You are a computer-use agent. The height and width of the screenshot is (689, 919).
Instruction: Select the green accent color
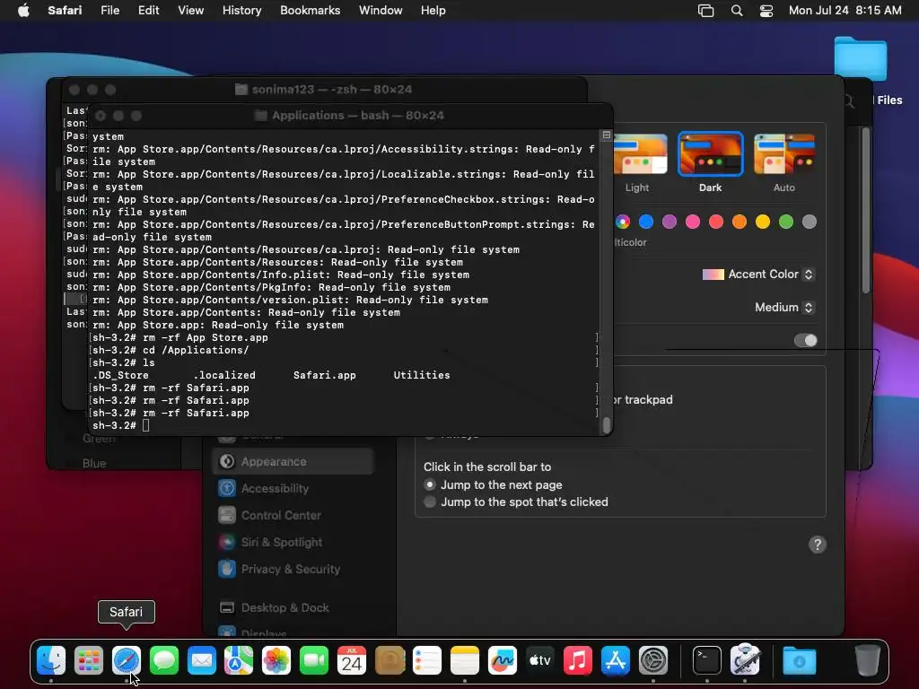786,222
